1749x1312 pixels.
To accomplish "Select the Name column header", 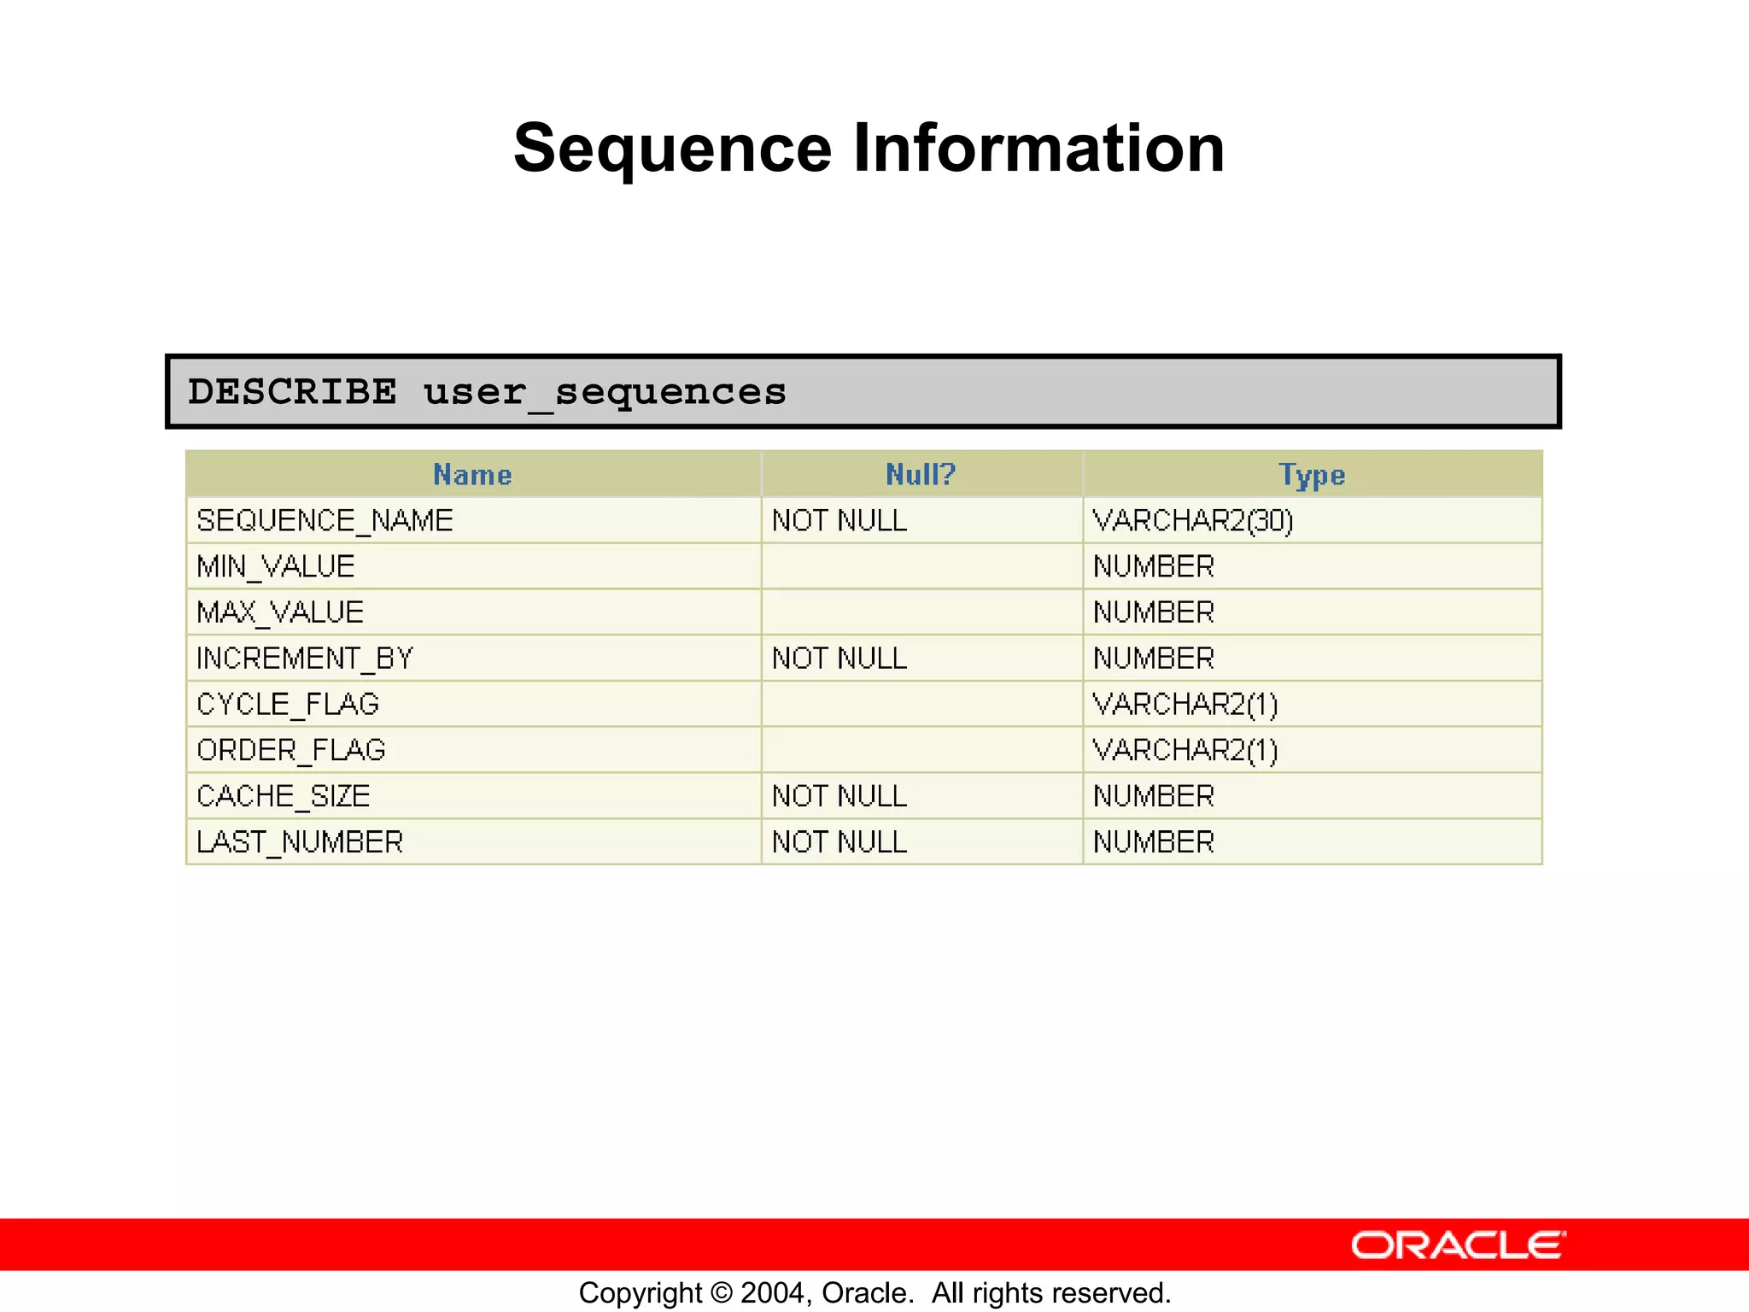I will point(472,475).
